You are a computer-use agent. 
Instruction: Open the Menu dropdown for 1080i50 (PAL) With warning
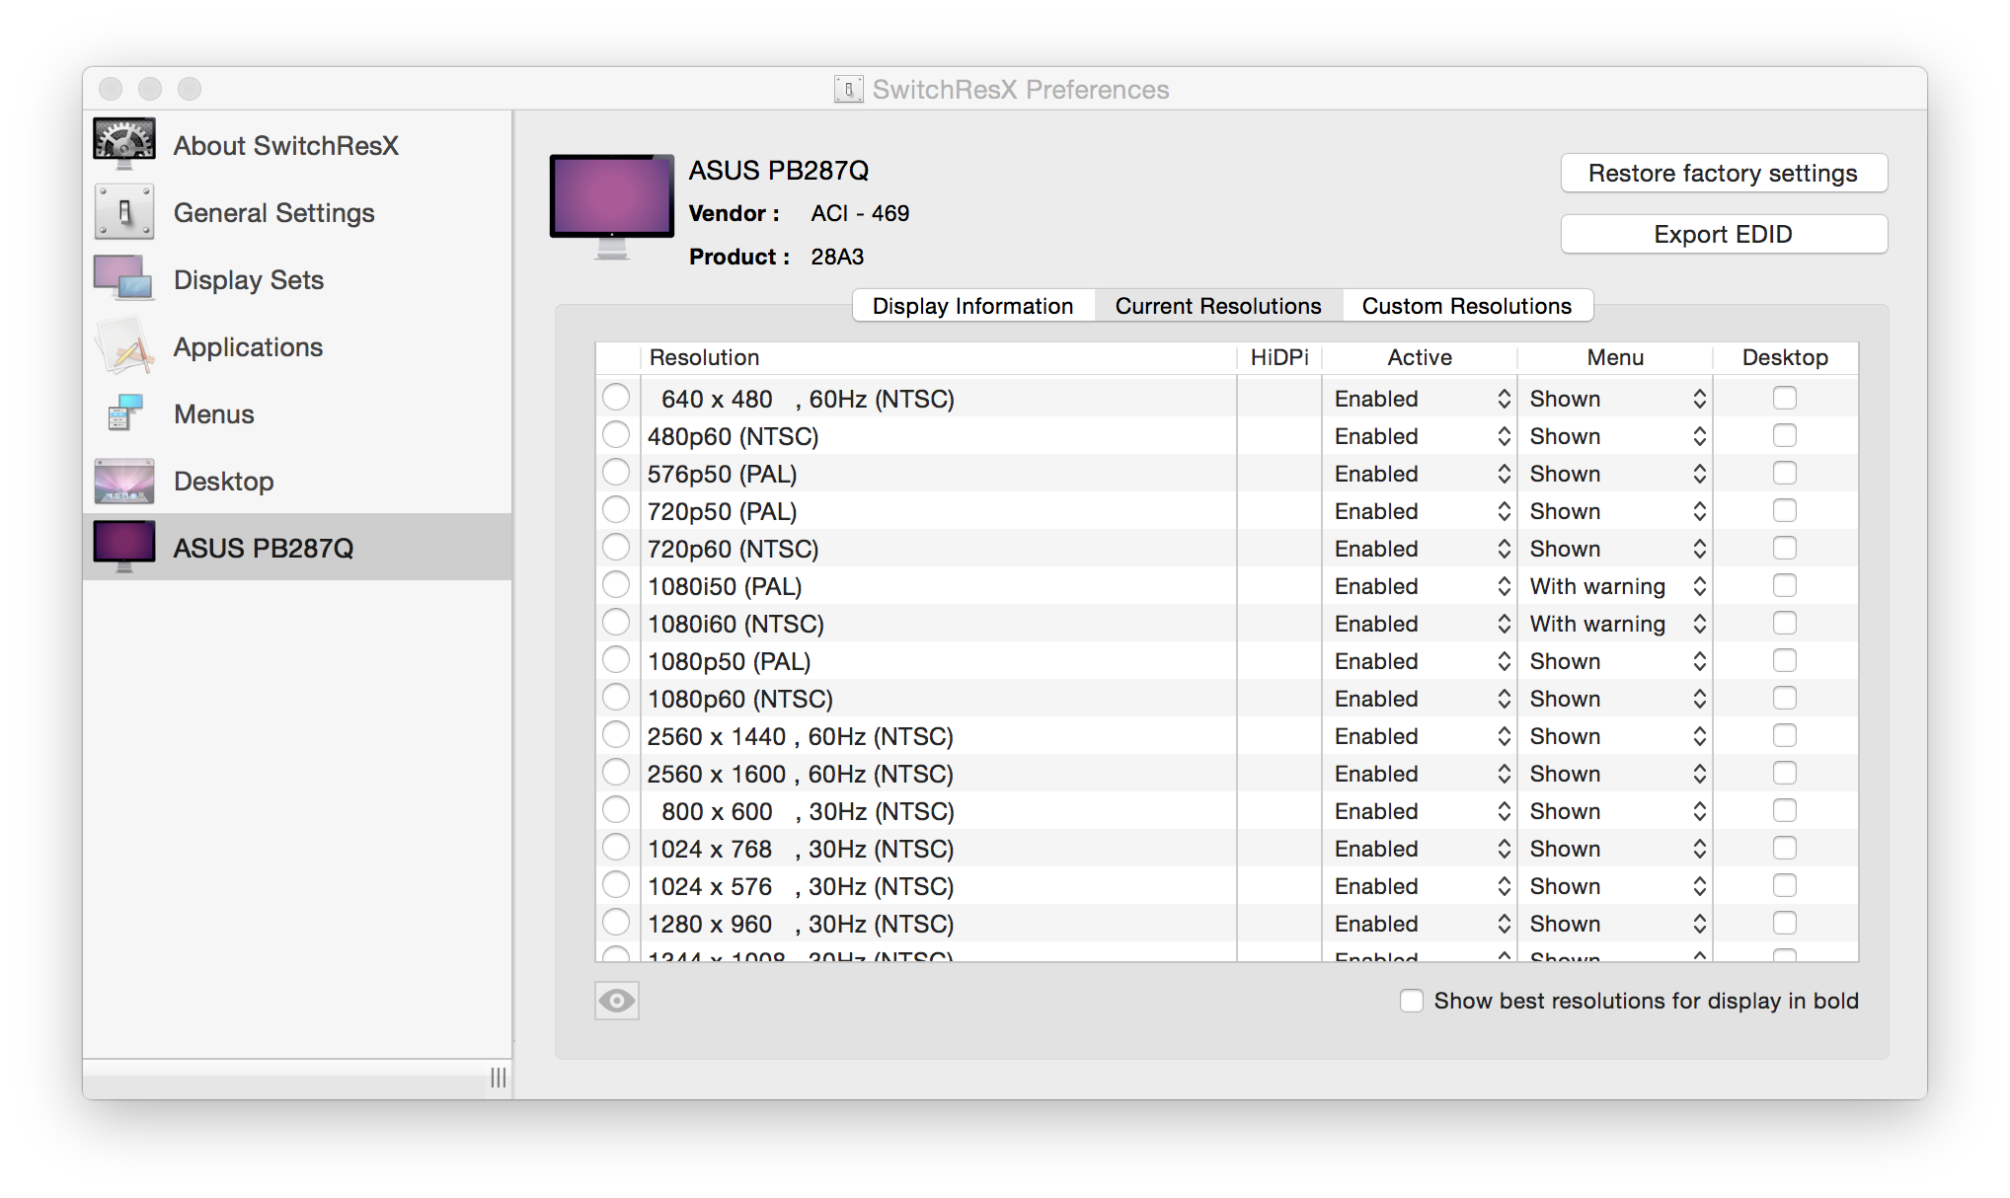[1617, 586]
